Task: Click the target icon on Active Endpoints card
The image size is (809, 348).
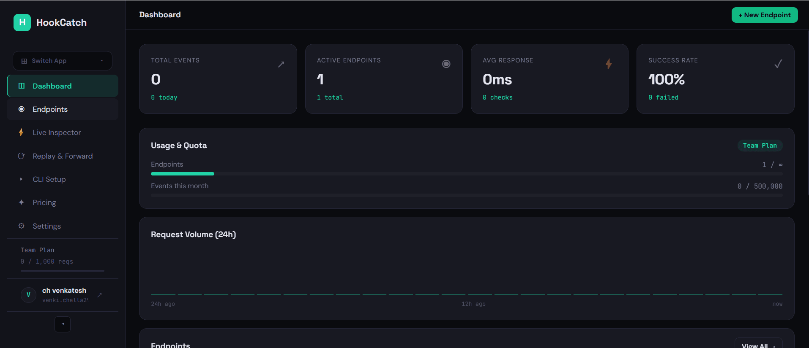Action: pyautogui.click(x=446, y=64)
